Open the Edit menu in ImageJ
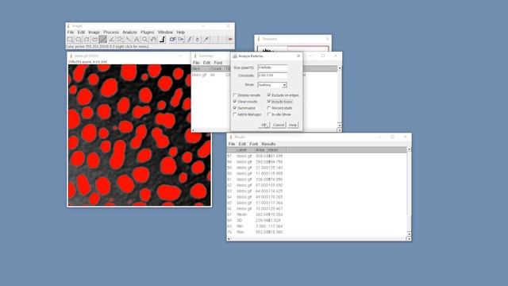This screenshot has height=286, width=508. (x=81, y=32)
